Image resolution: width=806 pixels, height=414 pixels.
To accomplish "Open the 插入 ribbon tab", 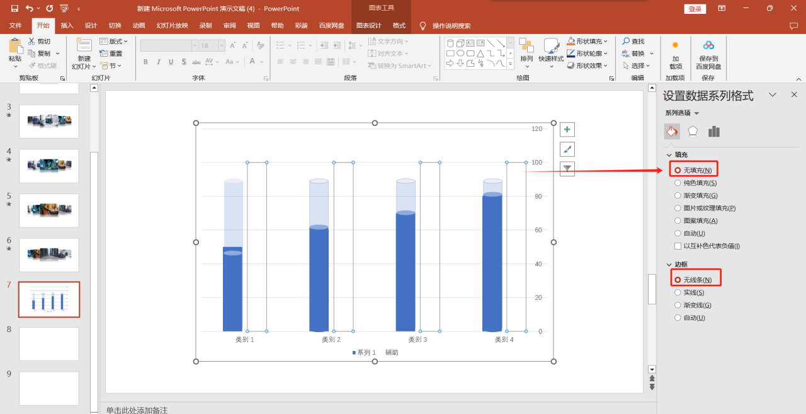I will 67,25.
